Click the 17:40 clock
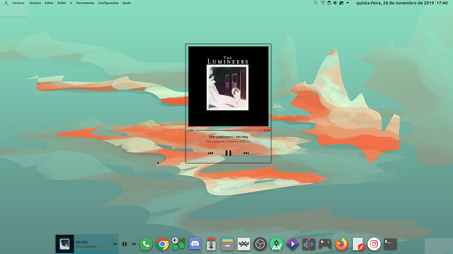The width and height of the screenshot is (453, 254). (x=442, y=3)
